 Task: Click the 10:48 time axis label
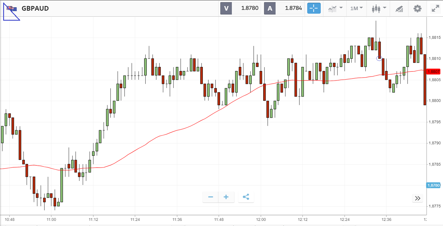(9, 220)
